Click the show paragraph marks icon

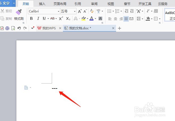(x=148, y=11)
